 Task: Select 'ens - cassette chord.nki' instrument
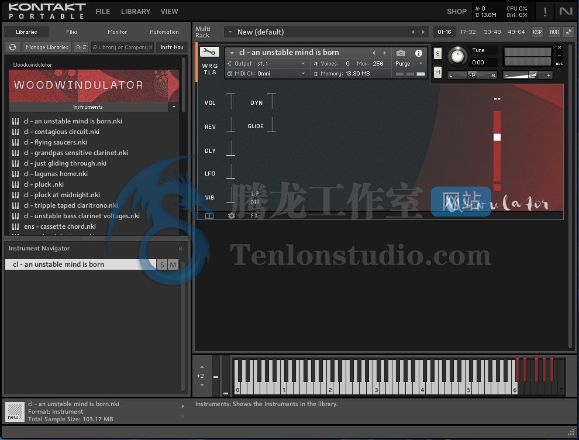[60, 226]
